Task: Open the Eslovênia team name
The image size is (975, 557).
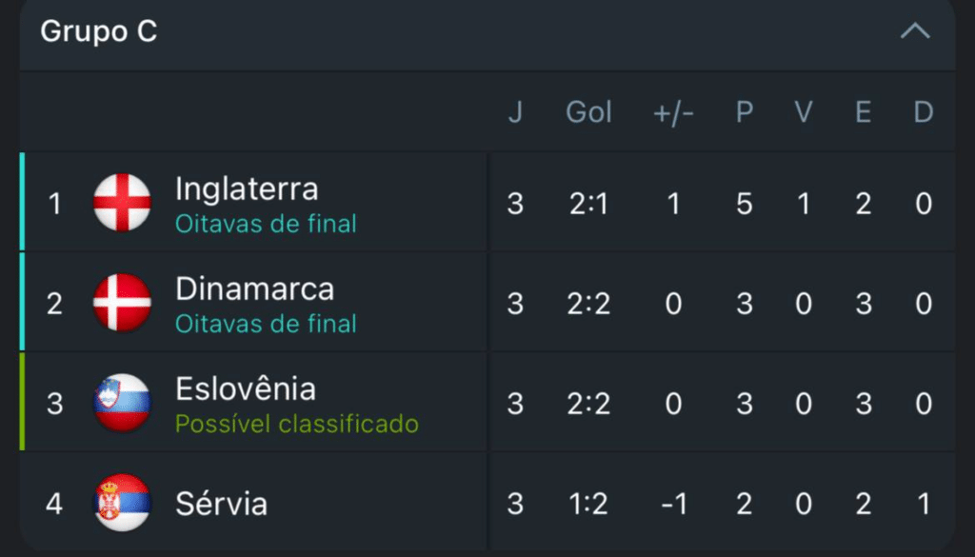Action: point(246,388)
